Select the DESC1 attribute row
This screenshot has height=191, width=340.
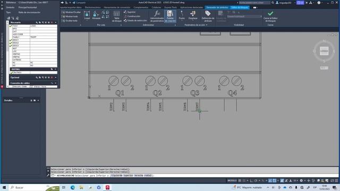point(33,40)
